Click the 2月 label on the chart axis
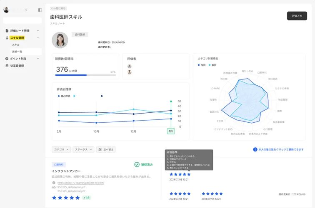The height and width of the screenshot is (208, 315). coord(59,131)
